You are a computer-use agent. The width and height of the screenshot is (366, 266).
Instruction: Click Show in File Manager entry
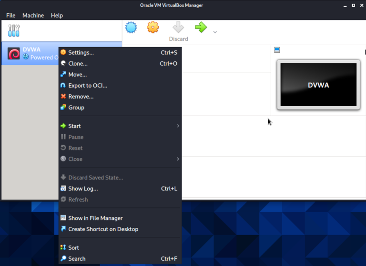(x=95, y=218)
